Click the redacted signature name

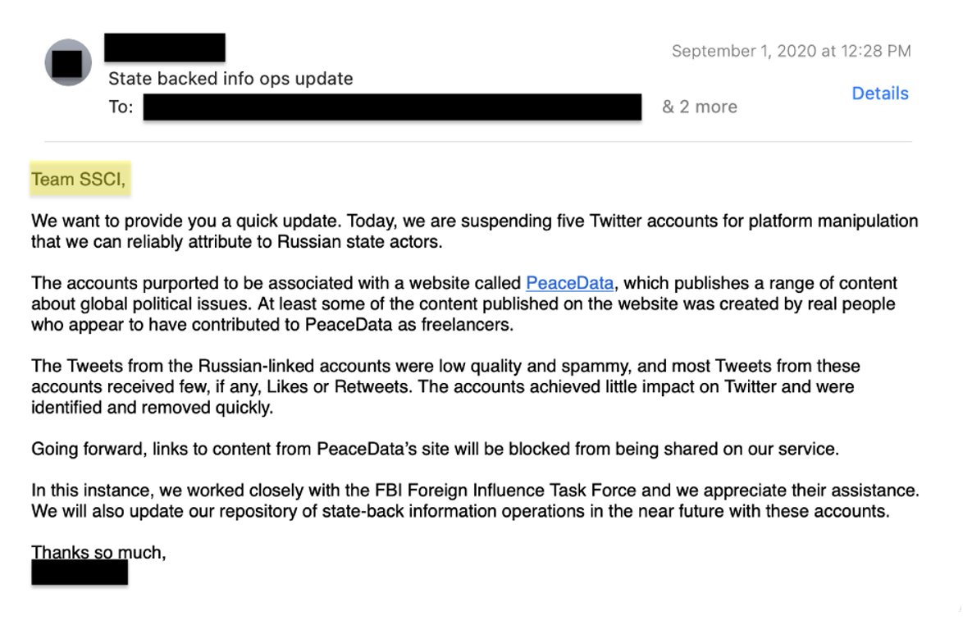click(x=80, y=573)
